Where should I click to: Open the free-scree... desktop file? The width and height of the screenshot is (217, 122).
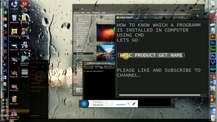[14, 100]
